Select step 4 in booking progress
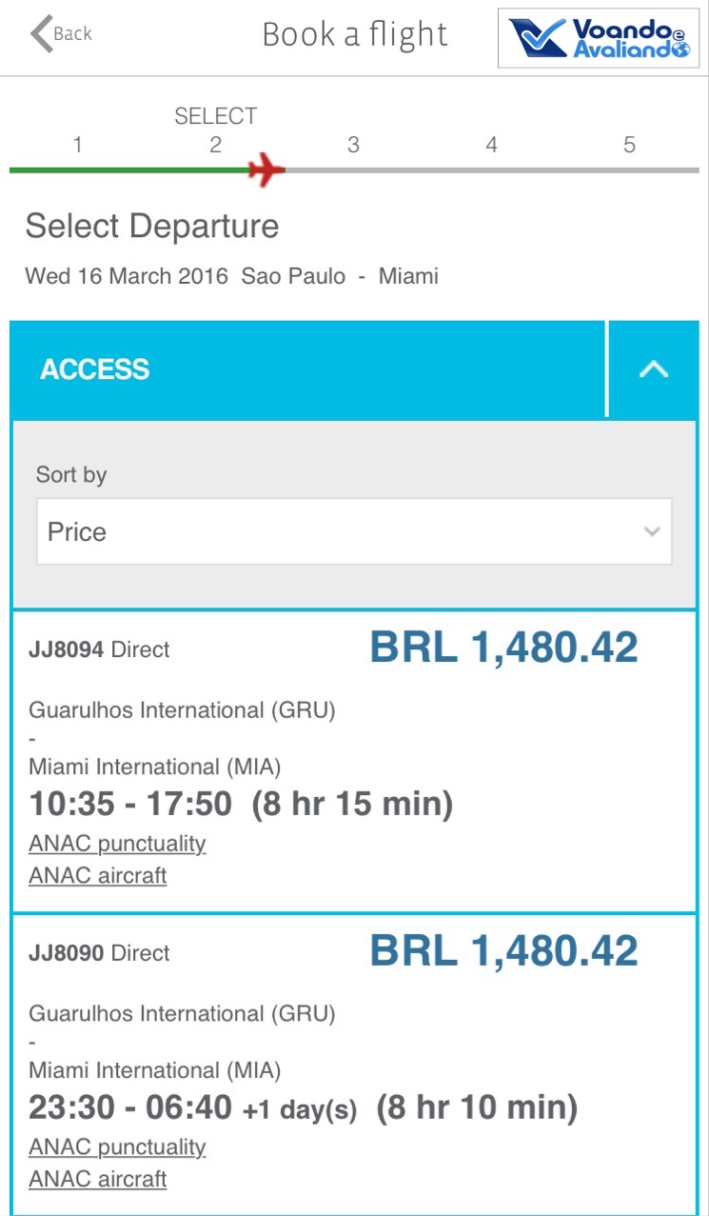This screenshot has height=1216, width=709. click(x=491, y=146)
